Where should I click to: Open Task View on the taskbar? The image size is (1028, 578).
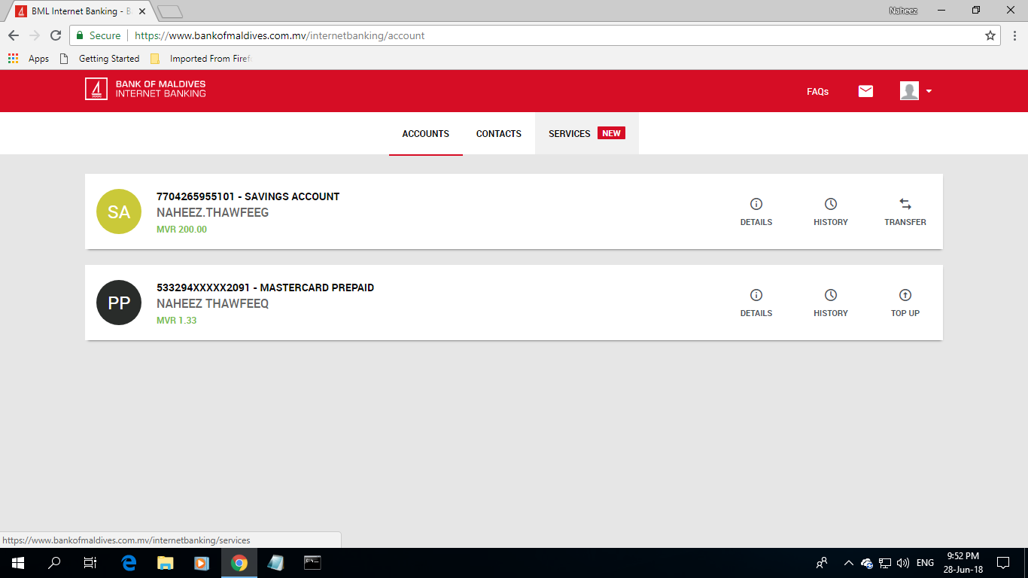(90, 562)
